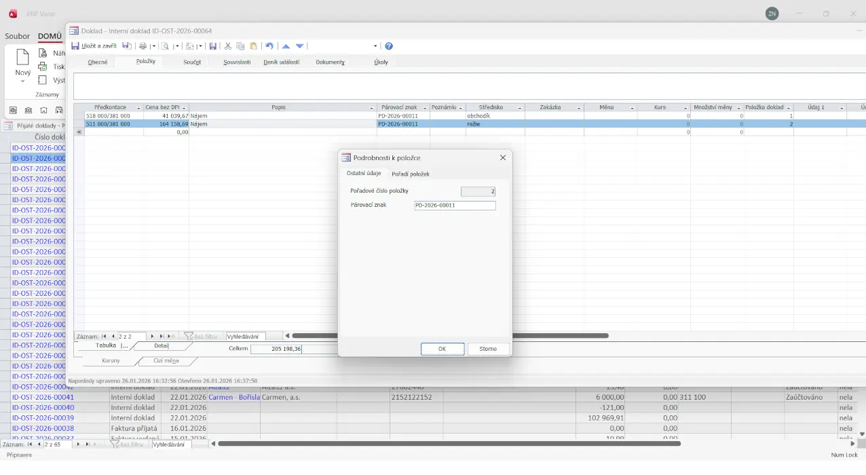This screenshot has width=866, height=475.
Task: Click the bank building icon in ribbon
Action: (28, 110)
